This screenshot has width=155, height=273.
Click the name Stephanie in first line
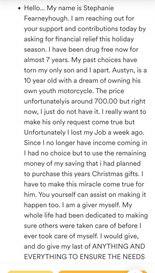[x=99, y=8]
